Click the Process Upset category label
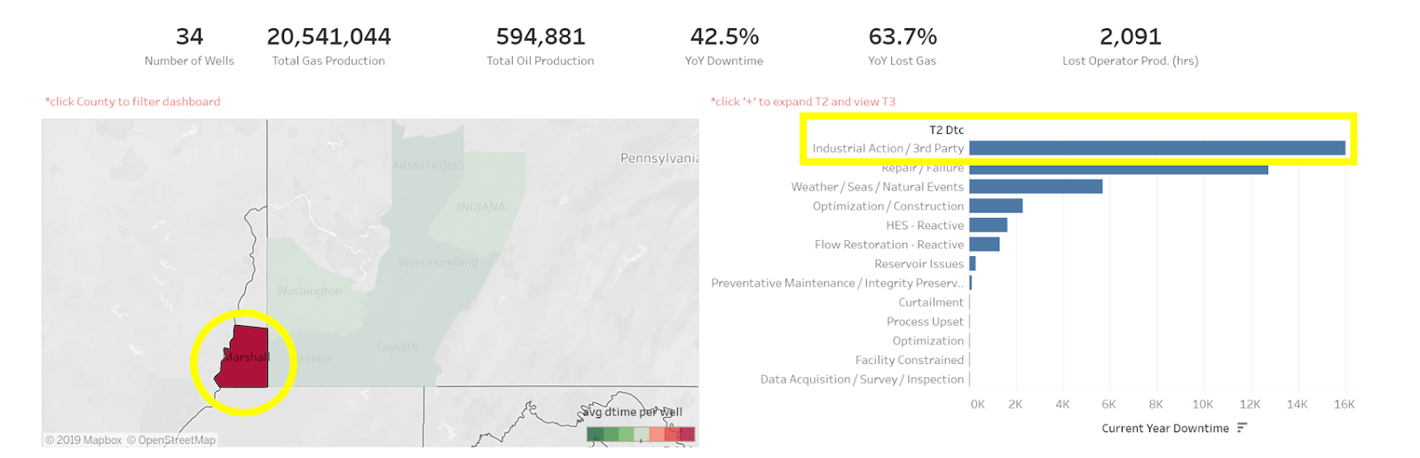Viewport: 1420px width, 458px height. [925, 322]
